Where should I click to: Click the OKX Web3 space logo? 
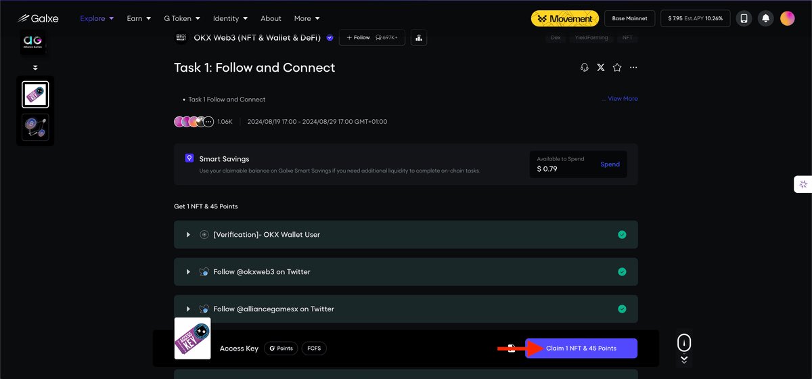pyautogui.click(x=181, y=37)
